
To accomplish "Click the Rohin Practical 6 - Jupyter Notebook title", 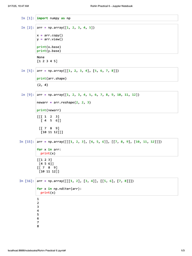I will tap(111, 6).
